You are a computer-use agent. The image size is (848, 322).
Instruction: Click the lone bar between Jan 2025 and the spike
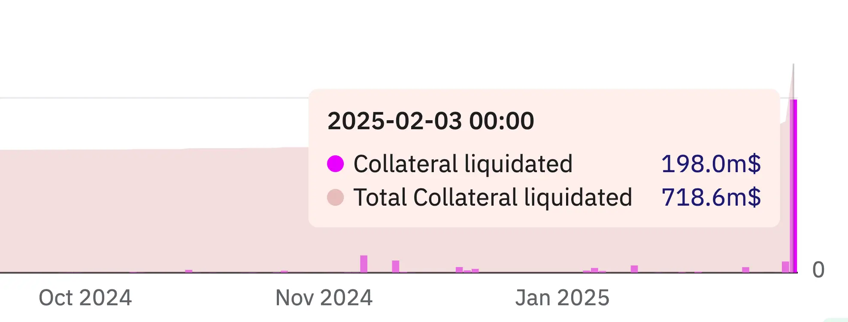[x=745, y=270]
